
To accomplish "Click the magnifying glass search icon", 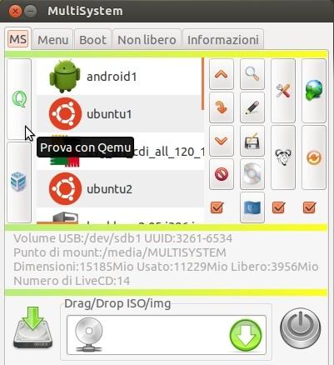I will [x=252, y=74].
